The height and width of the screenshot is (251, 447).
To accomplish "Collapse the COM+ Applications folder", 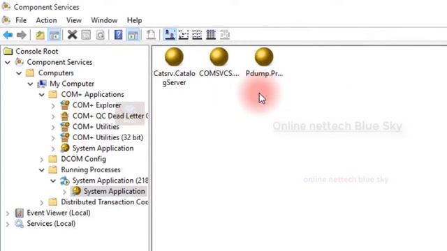I will (42, 95).
